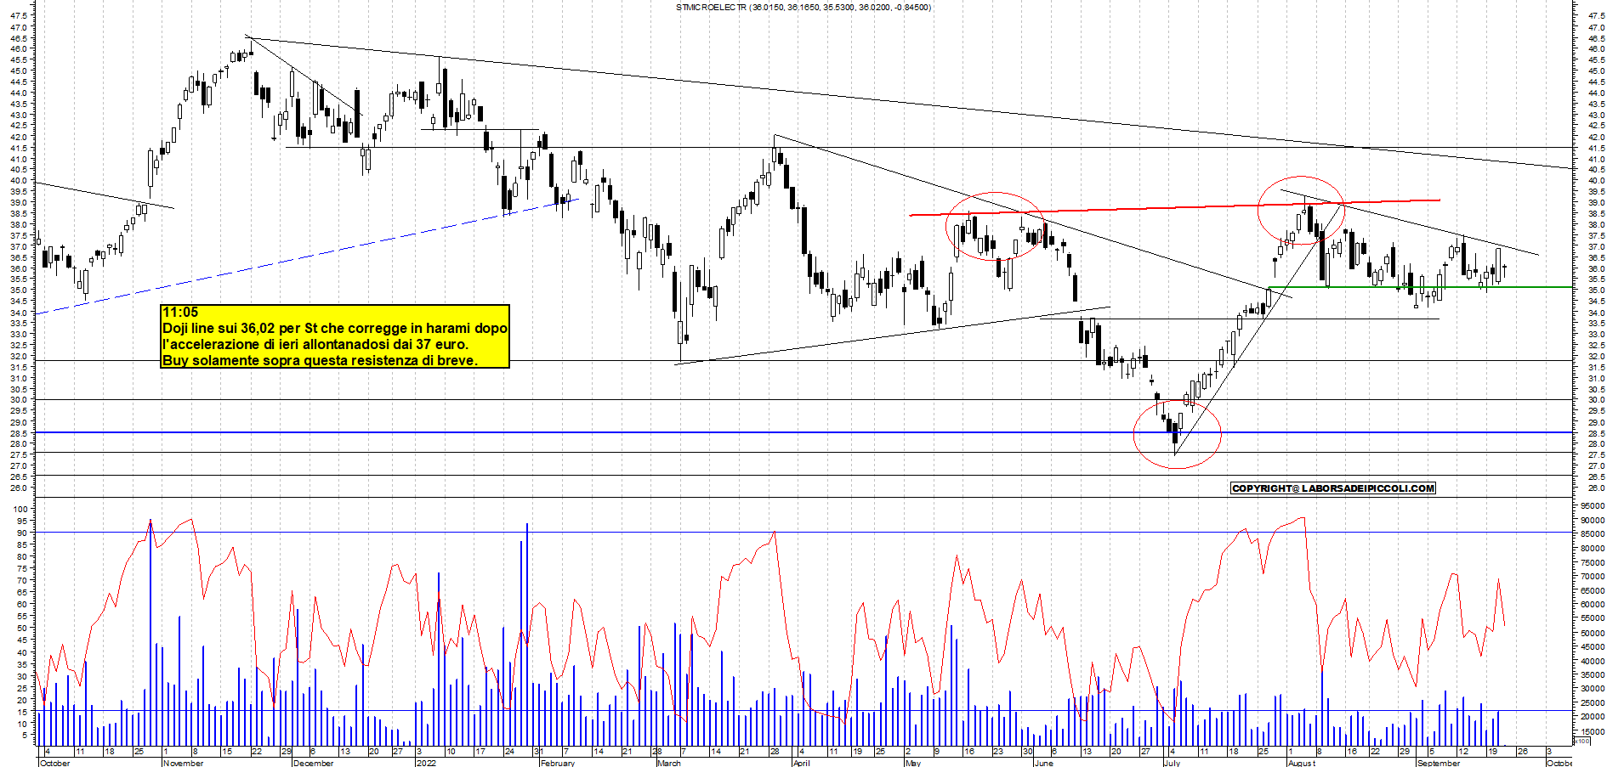The image size is (1607, 767).
Task: Click the 85000 volume axis value
Action: pos(1593,534)
